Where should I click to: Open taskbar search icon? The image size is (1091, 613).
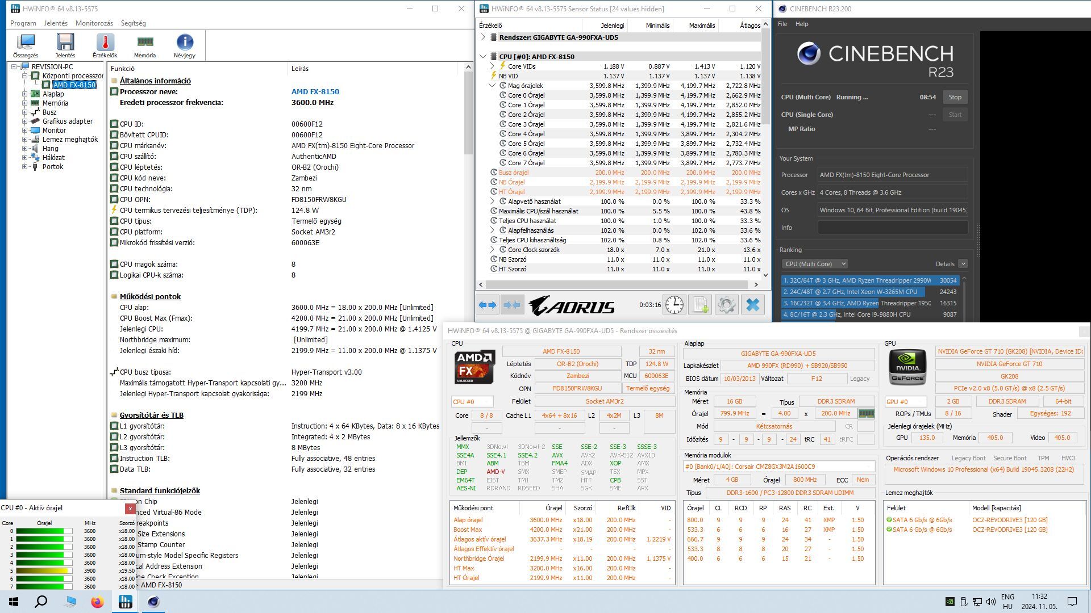[41, 602]
